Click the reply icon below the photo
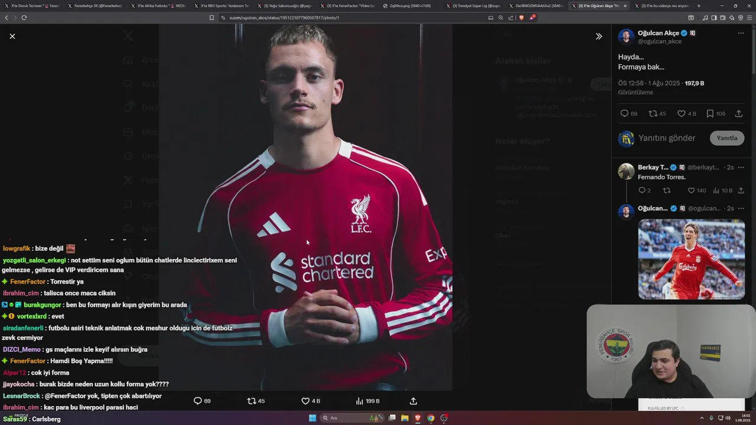 pyautogui.click(x=198, y=401)
